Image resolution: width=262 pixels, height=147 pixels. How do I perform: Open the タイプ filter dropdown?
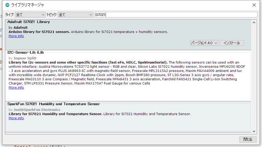tap(30, 15)
